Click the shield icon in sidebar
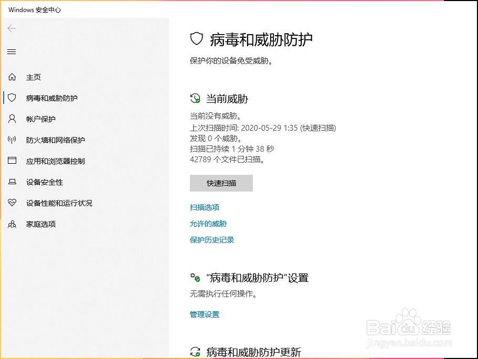The height and width of the screenshot is (359, 478). coord(12,98)
